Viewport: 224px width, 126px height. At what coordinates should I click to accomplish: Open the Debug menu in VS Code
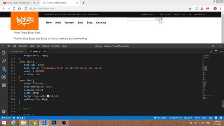(45, 46)
